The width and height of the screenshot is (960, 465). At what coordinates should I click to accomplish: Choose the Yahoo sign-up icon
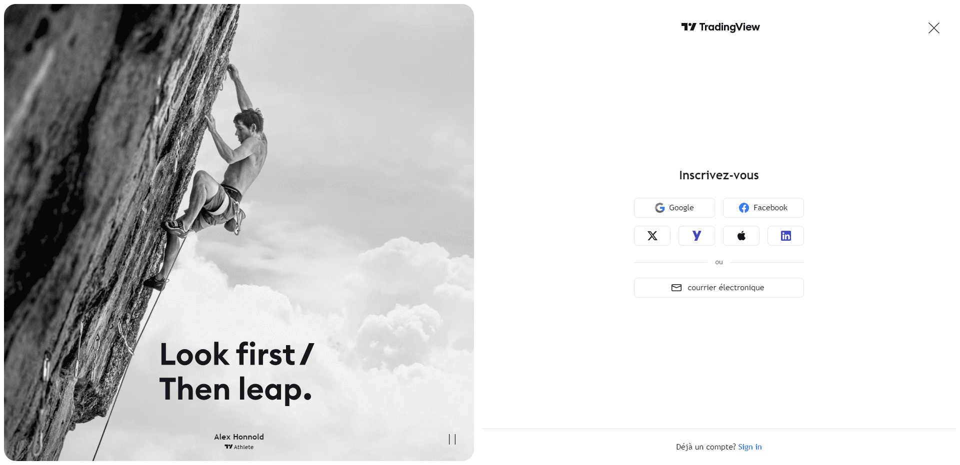tap(696, 236)
